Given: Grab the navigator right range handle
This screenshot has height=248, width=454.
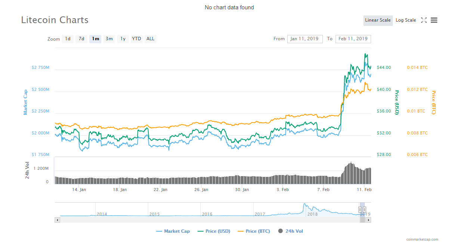Looking at the screenshot, I should point(364,210).
